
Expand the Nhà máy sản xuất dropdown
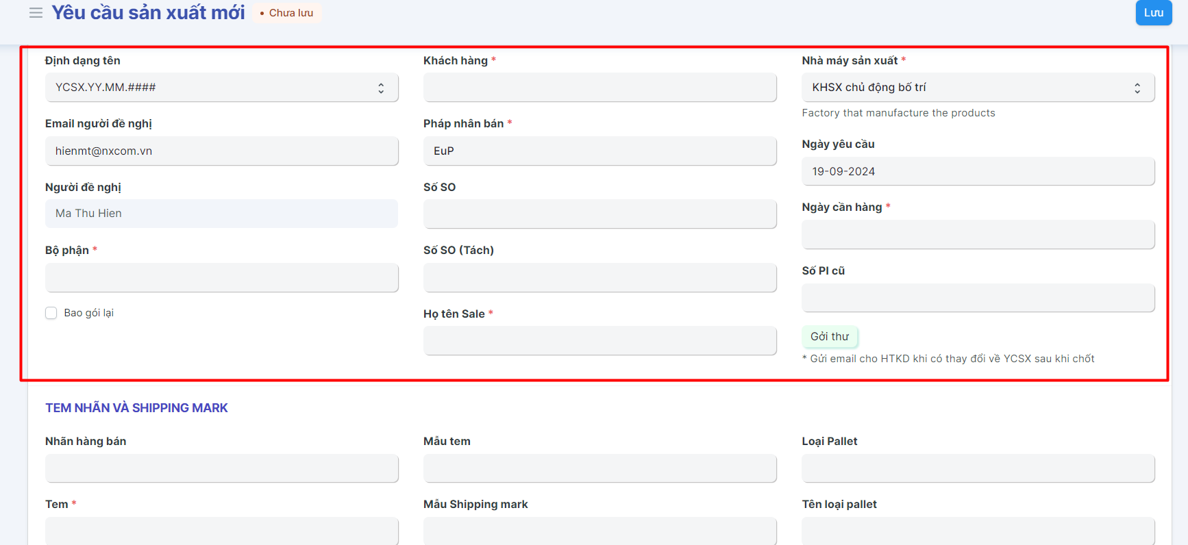[978, 88]
